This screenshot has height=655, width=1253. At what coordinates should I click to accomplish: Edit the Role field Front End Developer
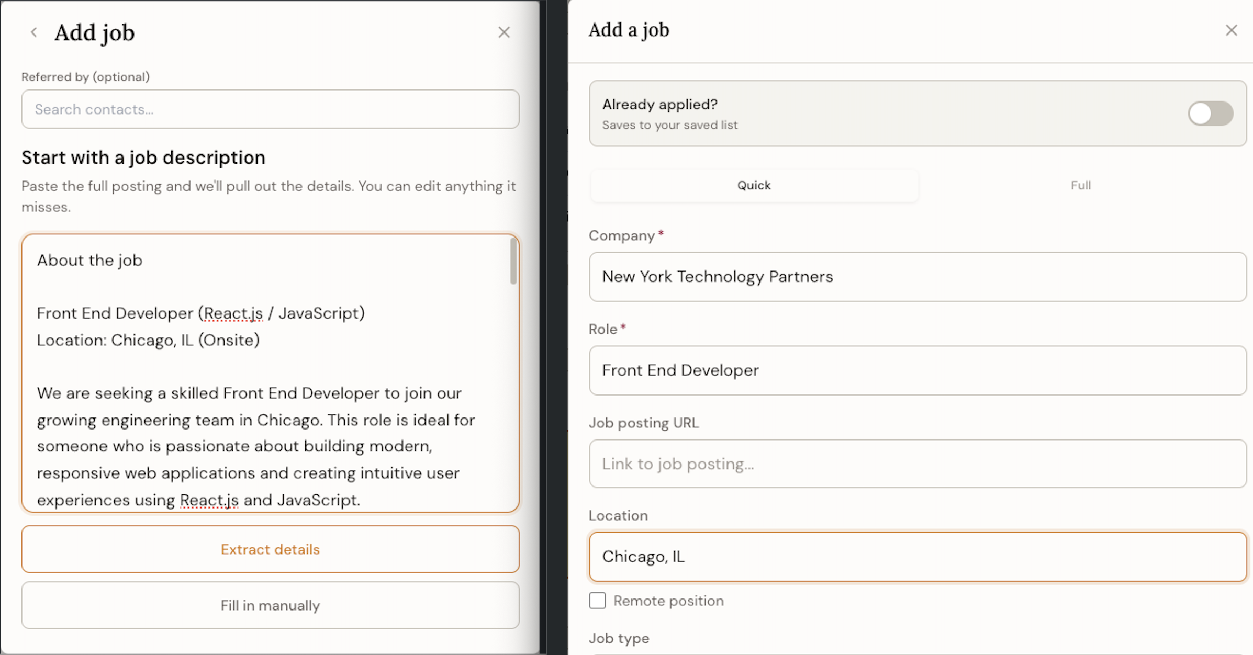click(918, 370)
